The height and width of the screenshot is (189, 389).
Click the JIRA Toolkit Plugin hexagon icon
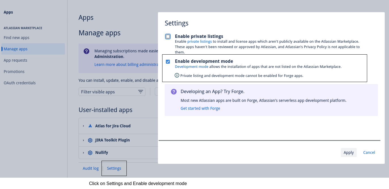90,140
